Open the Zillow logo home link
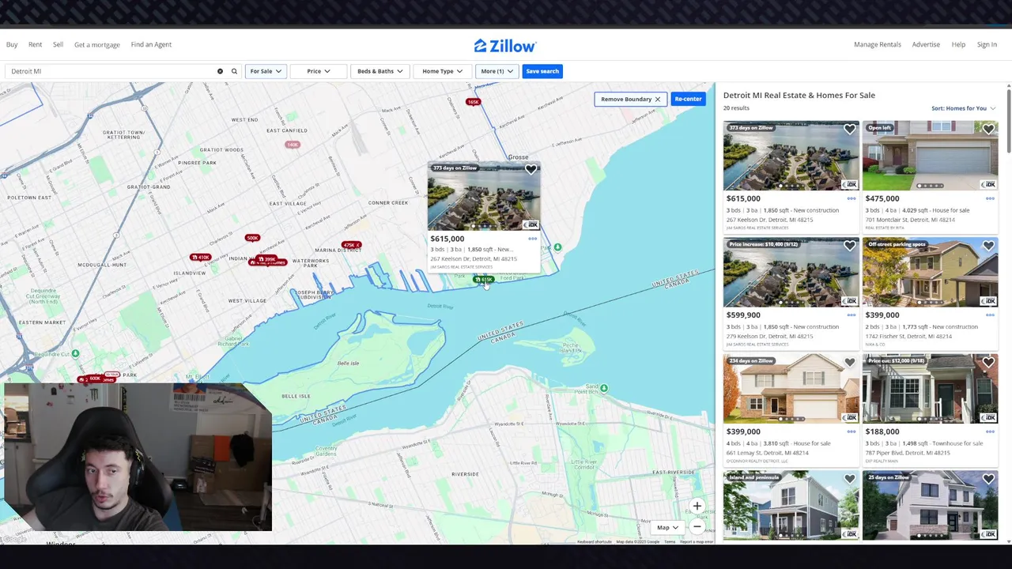Image resolution: width=1012 pixels, height=569 pixels. click(505, 46)
